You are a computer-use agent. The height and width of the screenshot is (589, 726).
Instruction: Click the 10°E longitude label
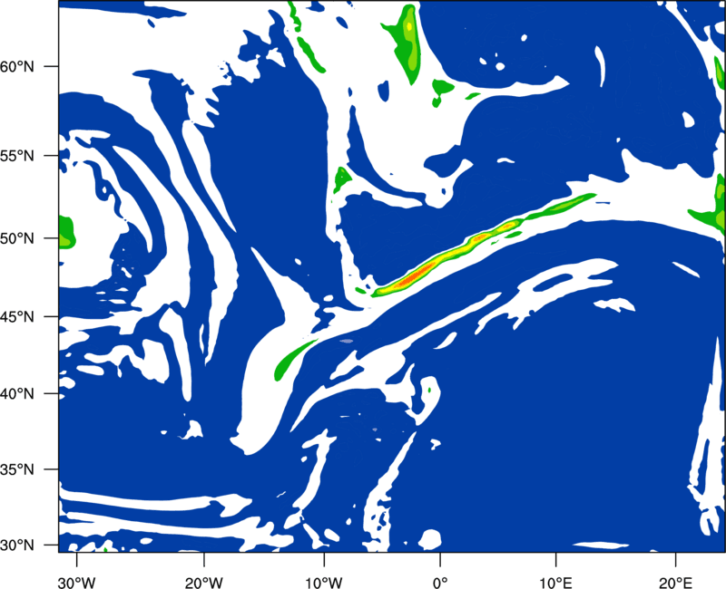[x=555, y=583]
